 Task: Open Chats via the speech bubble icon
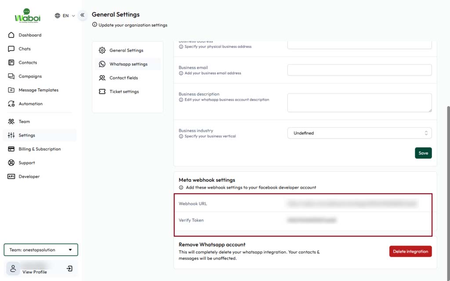click(11, 49)
